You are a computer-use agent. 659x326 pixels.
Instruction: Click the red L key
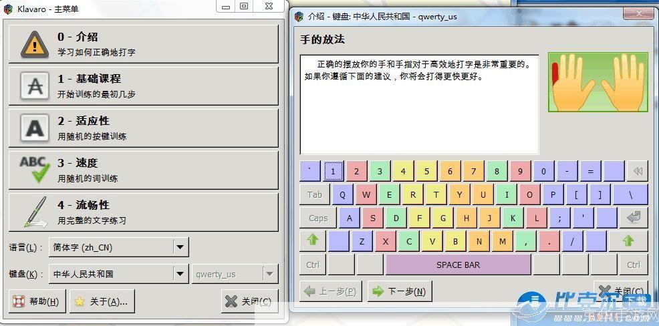coord(537,218)
